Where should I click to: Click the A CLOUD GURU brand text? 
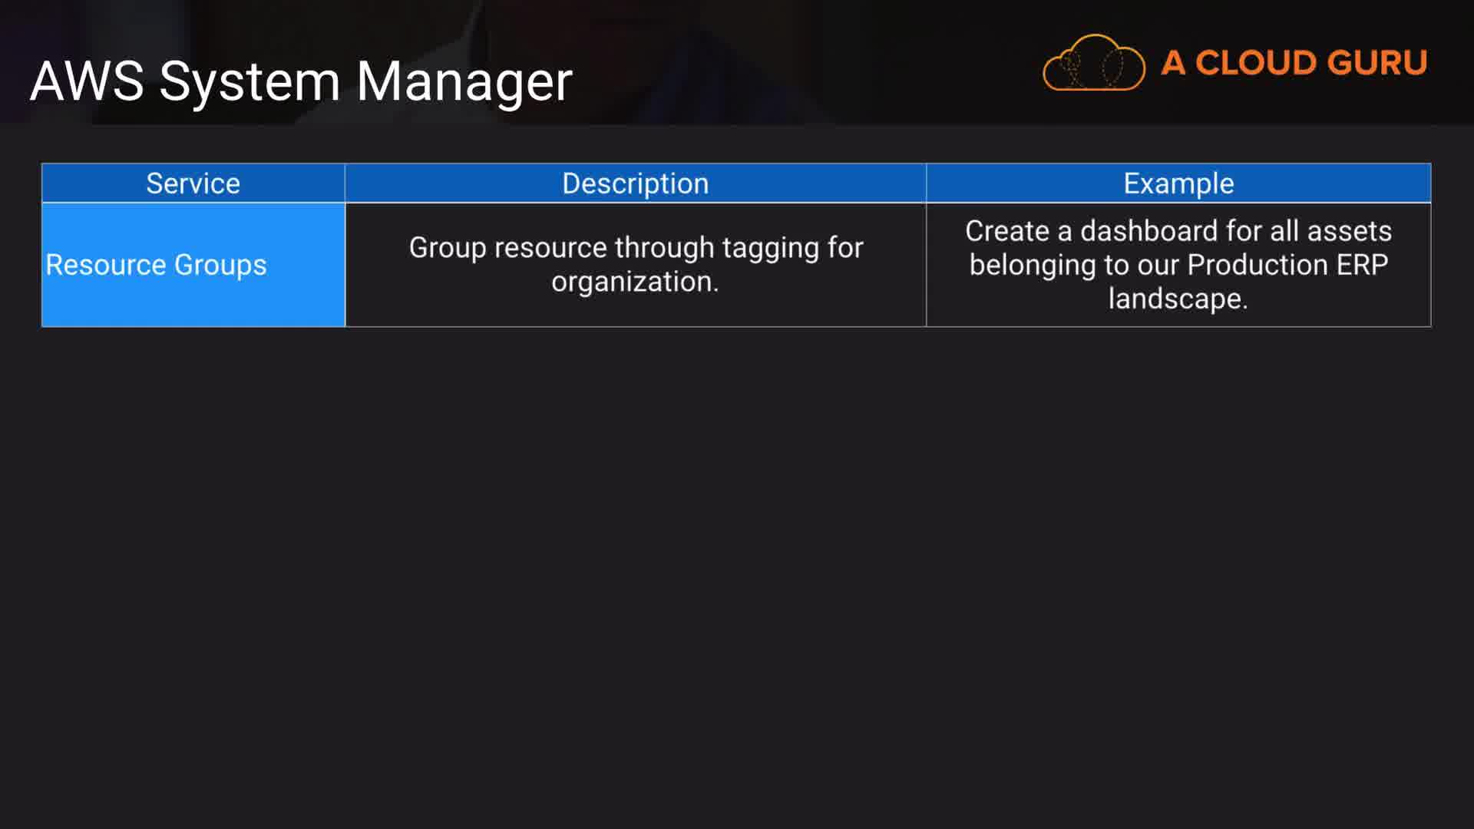1294,63
